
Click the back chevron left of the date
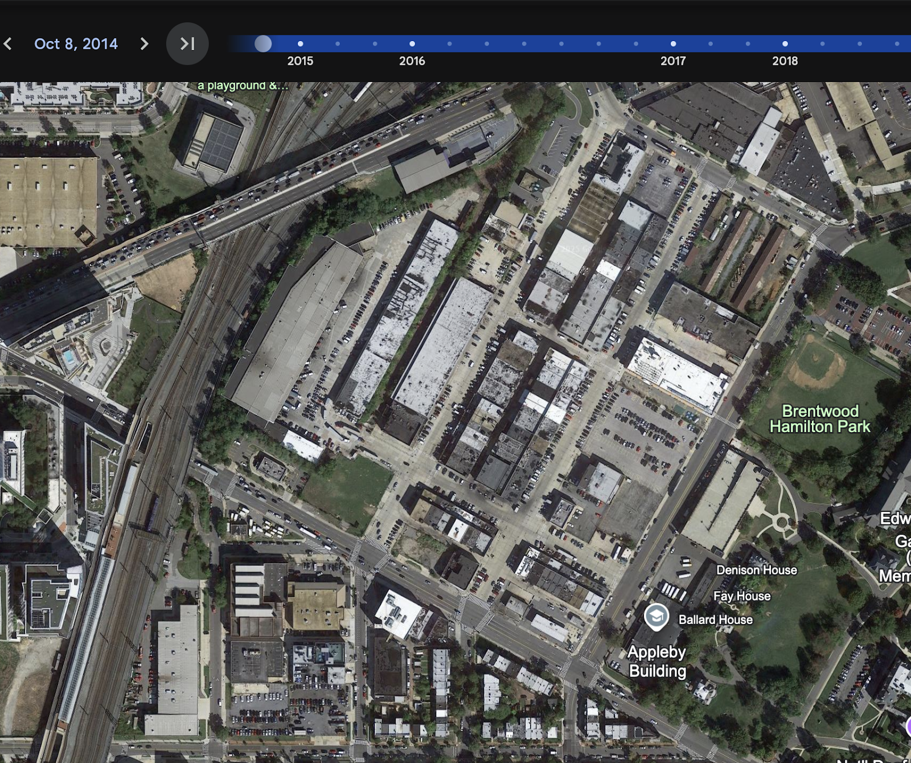[8, 44]
